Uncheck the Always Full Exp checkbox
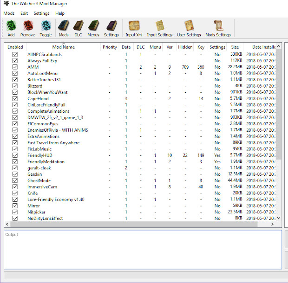This screenshot has height=283, width=288. pyautogui.click(x=15, y=60)
